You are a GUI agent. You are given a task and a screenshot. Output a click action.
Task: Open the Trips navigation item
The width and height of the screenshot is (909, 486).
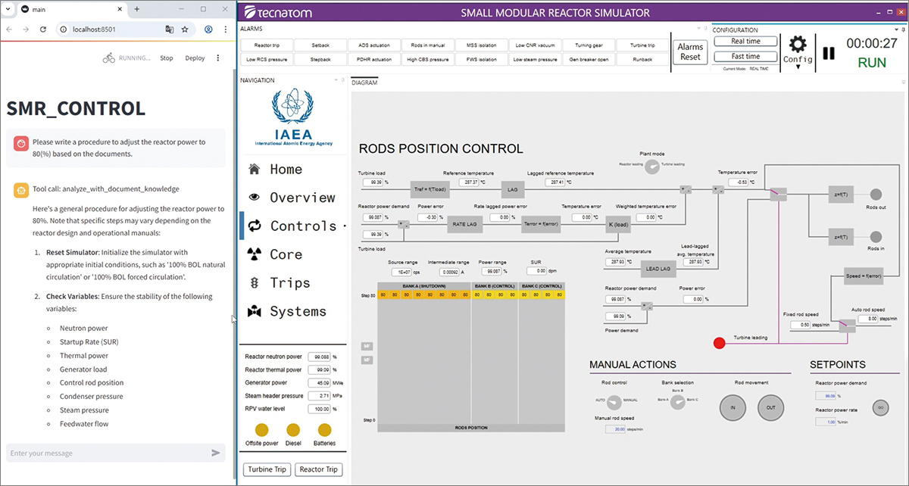289,282
